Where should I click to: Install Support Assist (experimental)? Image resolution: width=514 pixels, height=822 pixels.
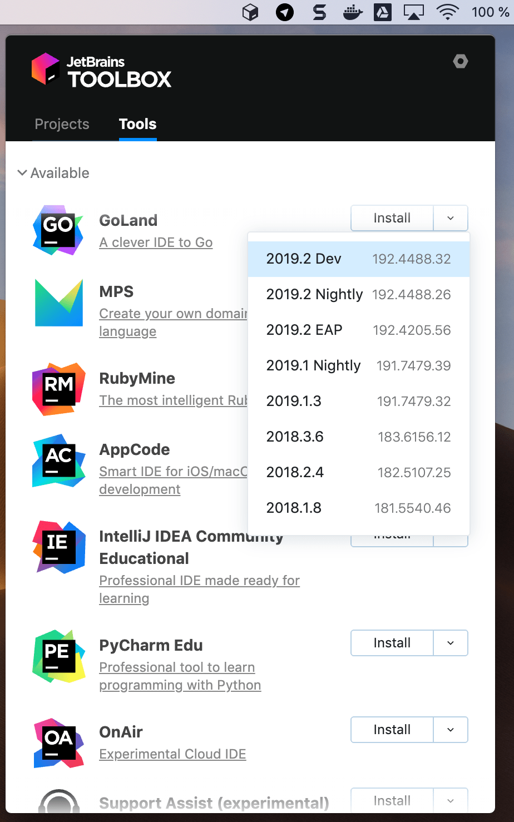392,801
